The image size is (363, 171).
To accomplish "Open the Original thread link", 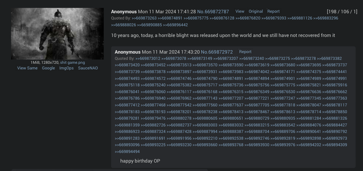I will tap(256, 11).
